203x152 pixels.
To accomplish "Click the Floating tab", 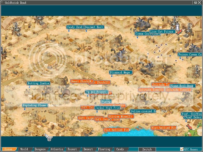I will 104,149.
